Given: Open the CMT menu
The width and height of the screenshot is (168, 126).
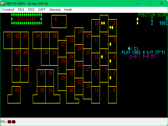Looking at the screenshot, I should pyautogui.click(x=42, y=10).
